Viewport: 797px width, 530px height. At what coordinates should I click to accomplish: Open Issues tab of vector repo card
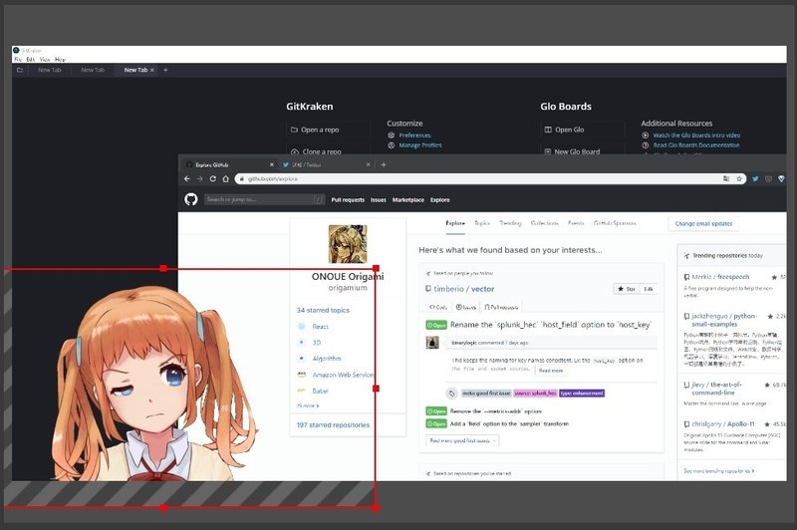(x=465, y=307)
